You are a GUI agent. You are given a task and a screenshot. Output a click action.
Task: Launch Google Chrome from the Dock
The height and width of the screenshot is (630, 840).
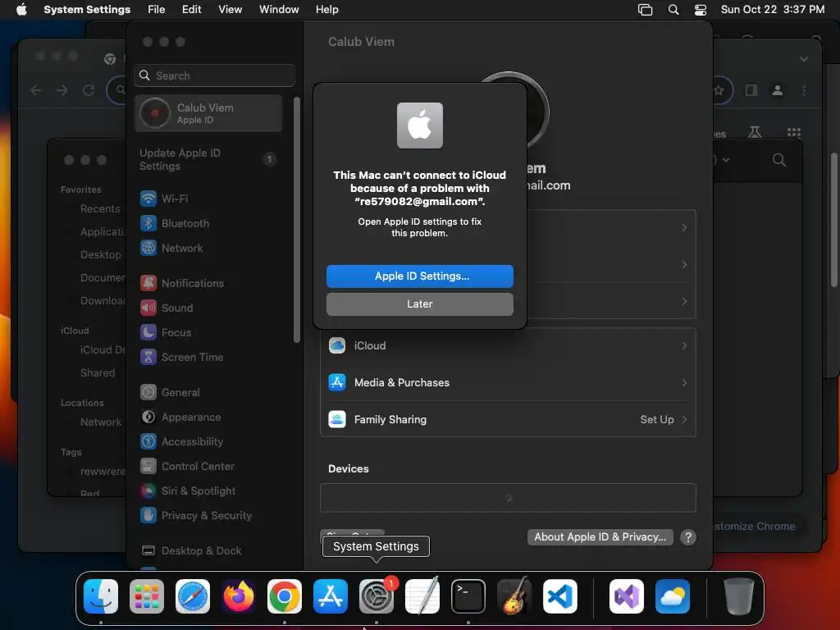(x=285, y=596)
